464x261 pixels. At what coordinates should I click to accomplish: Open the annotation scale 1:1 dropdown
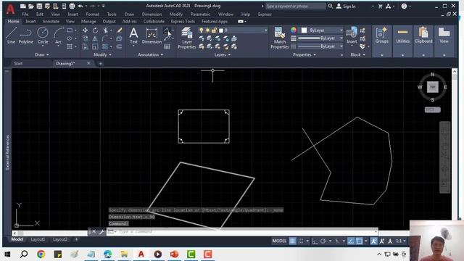401,241
